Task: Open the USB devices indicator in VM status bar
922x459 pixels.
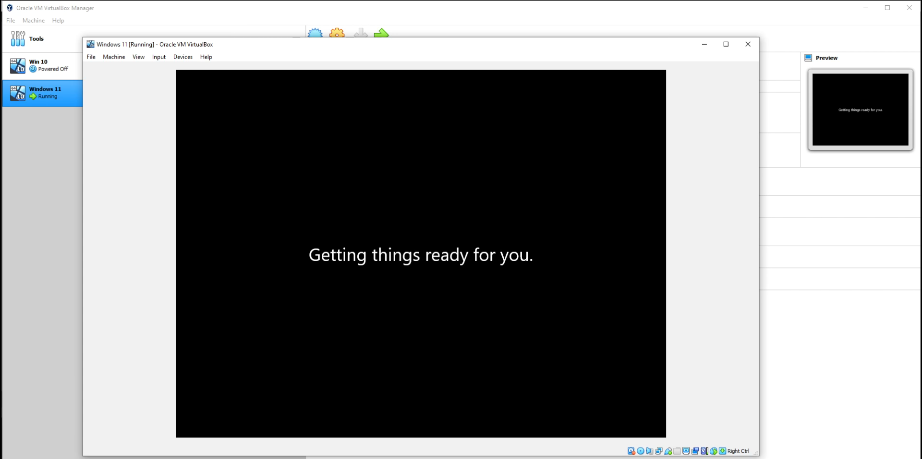Action: pos(668,451)
